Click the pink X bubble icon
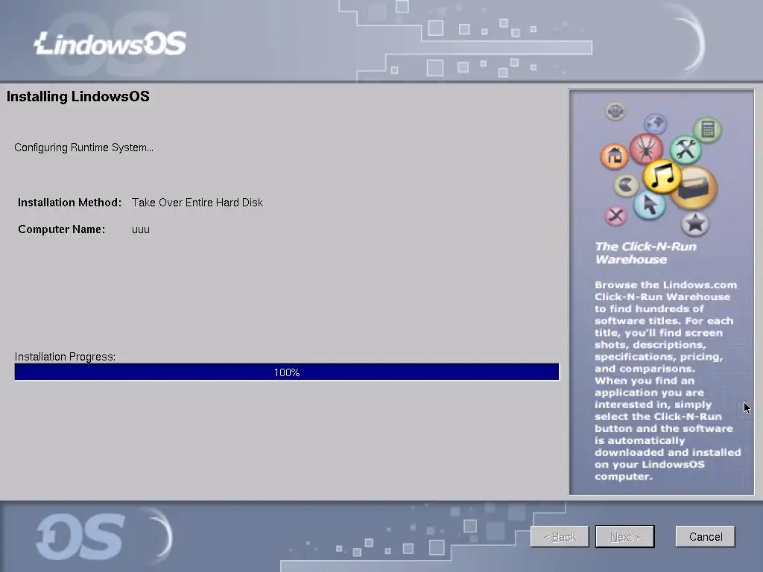The width and height of the screenshot is (763, 572). tap(616, 215)
